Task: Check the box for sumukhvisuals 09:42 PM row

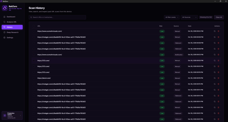Action: [34, 31]
